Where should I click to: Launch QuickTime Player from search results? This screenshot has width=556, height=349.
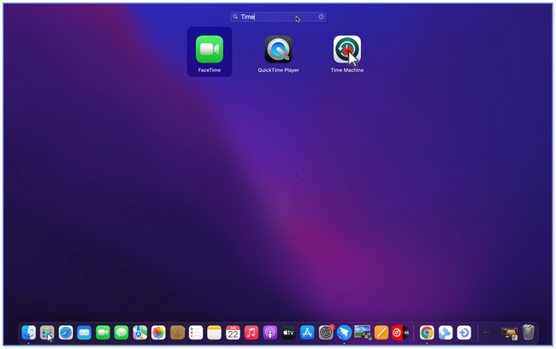(x=278, y=50)
